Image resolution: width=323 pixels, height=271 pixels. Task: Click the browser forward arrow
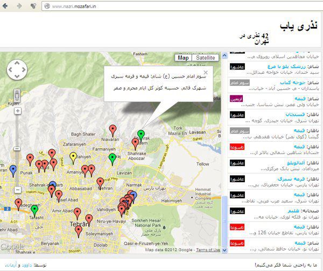[x=19, y=6]
